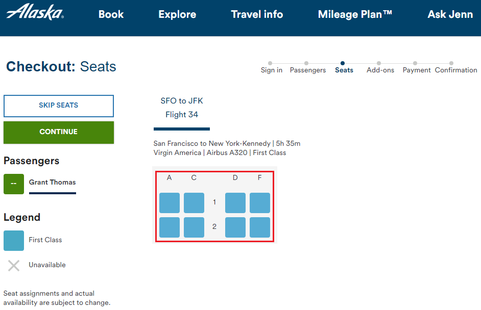Choose seat 1D
This screenshot has width=481, height=310.
click(235, 202)
